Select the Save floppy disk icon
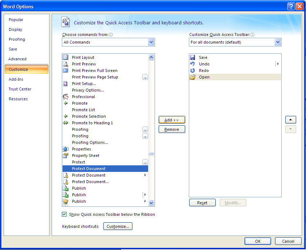This screenshot has height=250, width=306. (x=192, y=57)
